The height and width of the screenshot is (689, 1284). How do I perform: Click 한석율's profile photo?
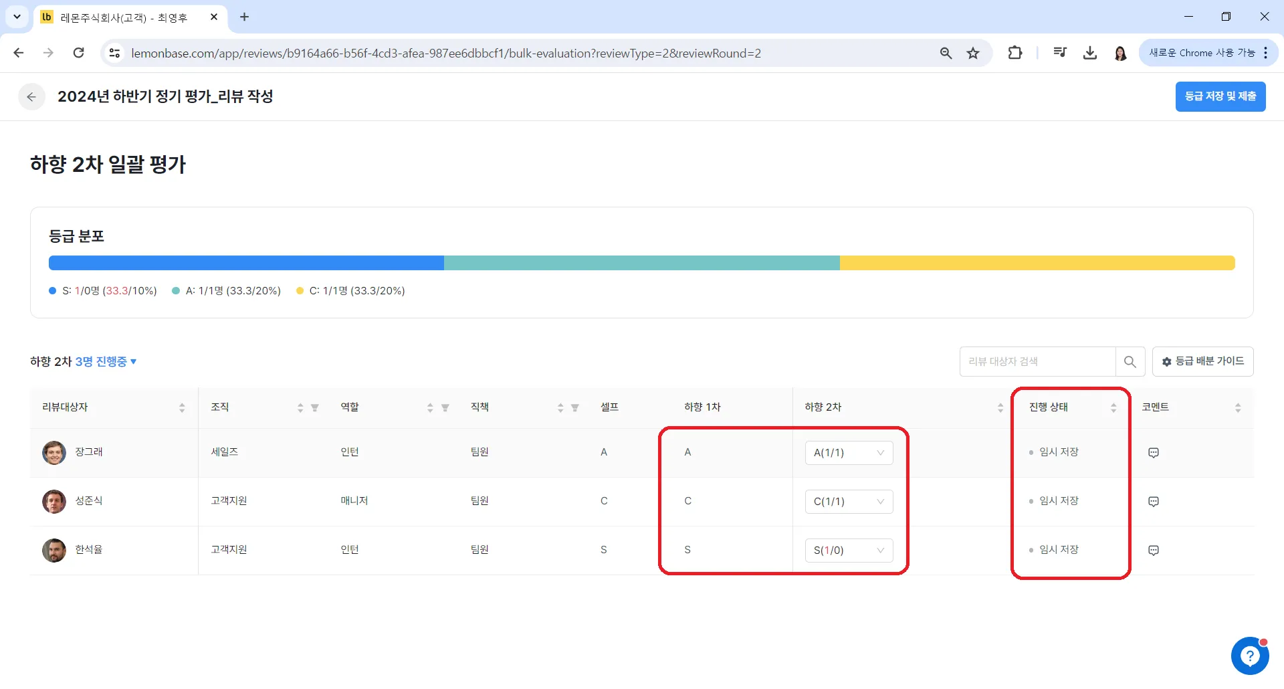(x=54, y=551)
